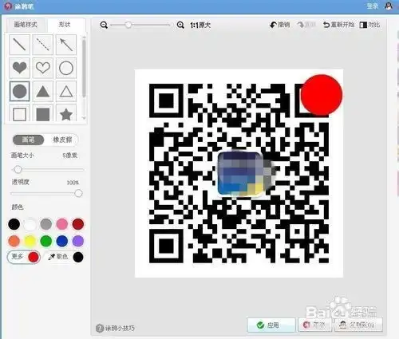This screenshot has width=399, height=339.
Task: Pick the pink color swatch
Action: tap(62, 224)
